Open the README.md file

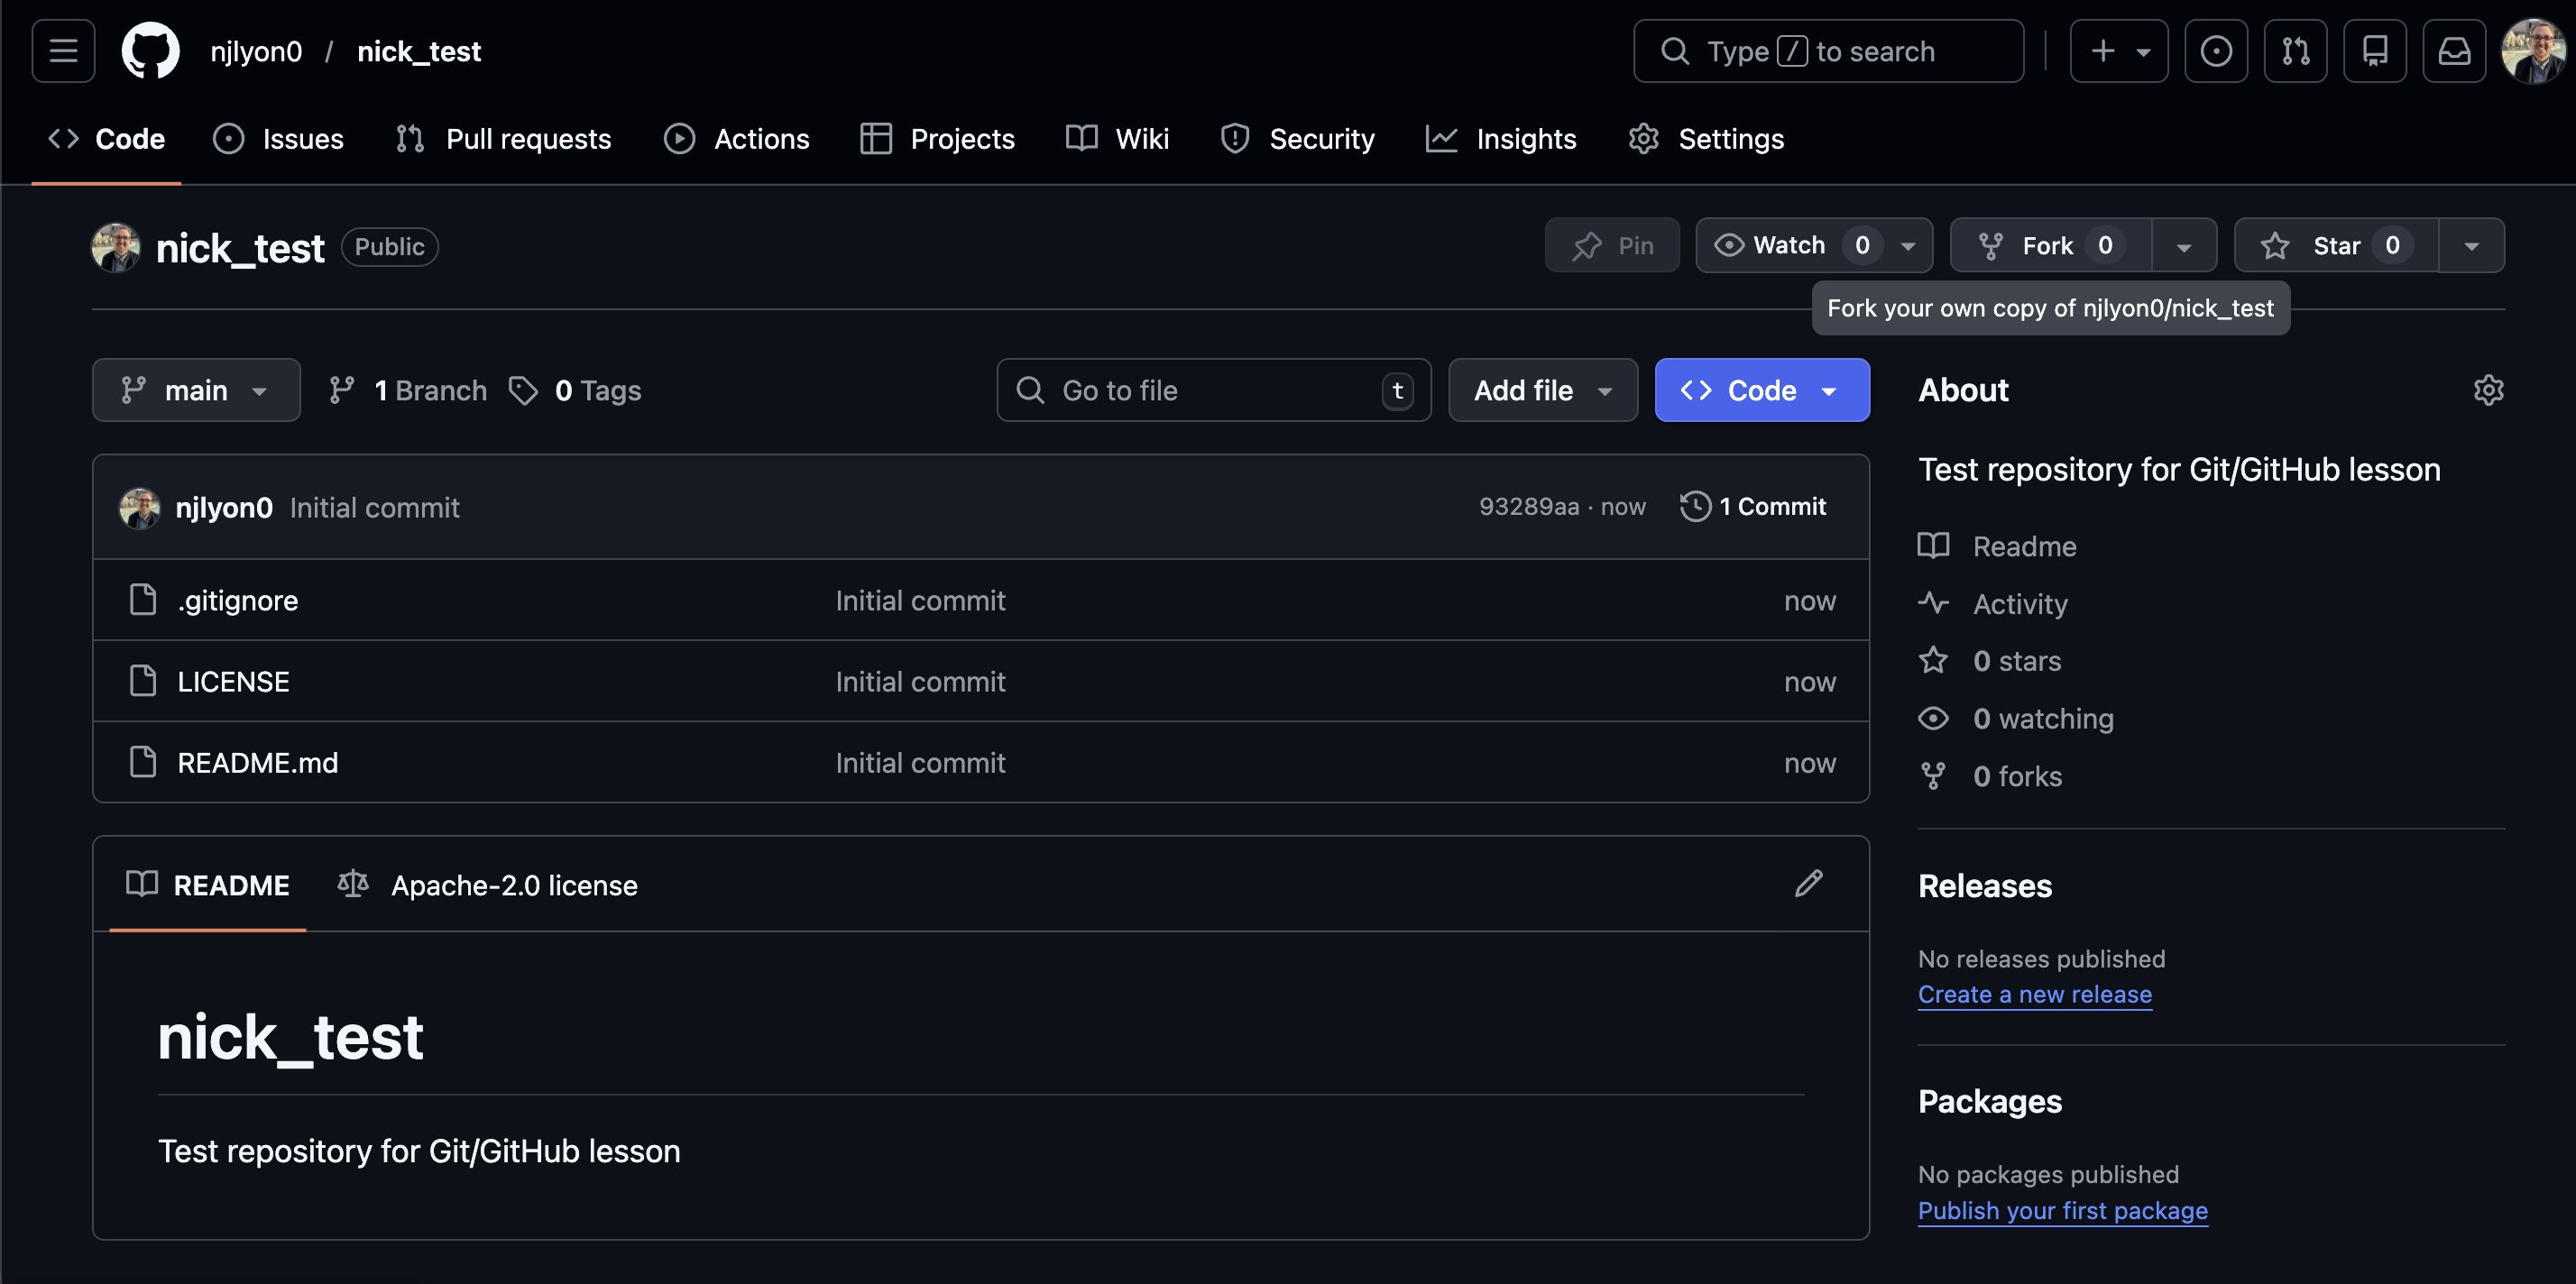pos(258,762)
